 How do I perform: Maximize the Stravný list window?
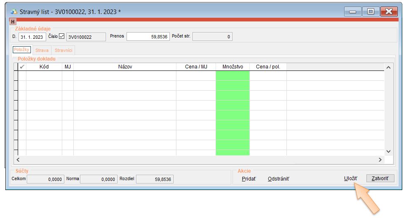coord(371,12)
